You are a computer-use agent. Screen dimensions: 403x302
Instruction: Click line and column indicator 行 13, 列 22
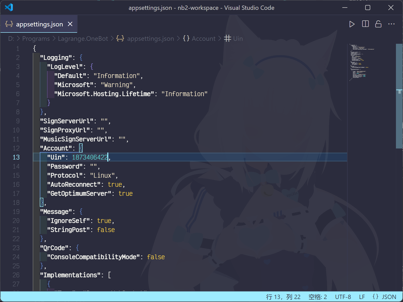[283, 297]
